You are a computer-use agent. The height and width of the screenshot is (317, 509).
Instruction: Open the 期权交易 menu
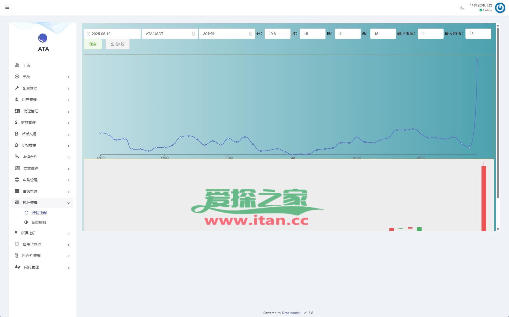[x=42, y=145]
